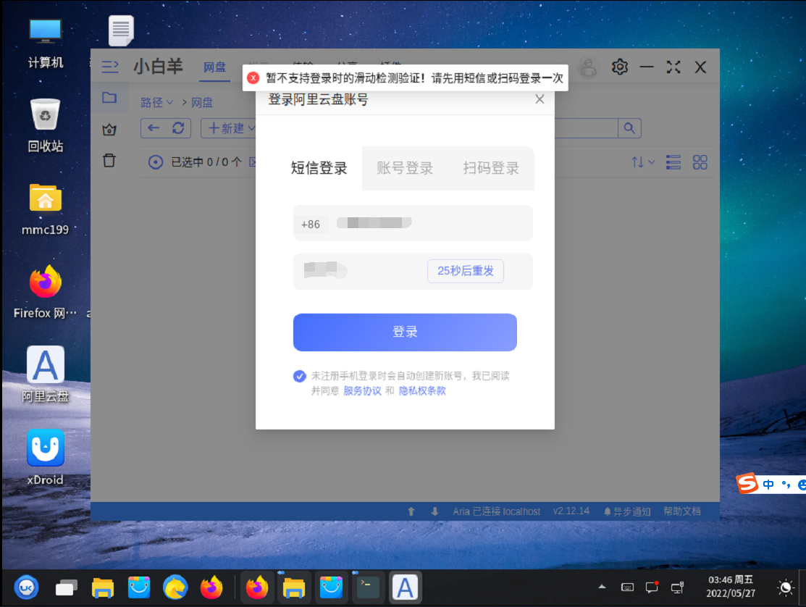Click version v2.12.14 in status bar
The height and width of the screenshot is (607, 806).
point(571,511)
